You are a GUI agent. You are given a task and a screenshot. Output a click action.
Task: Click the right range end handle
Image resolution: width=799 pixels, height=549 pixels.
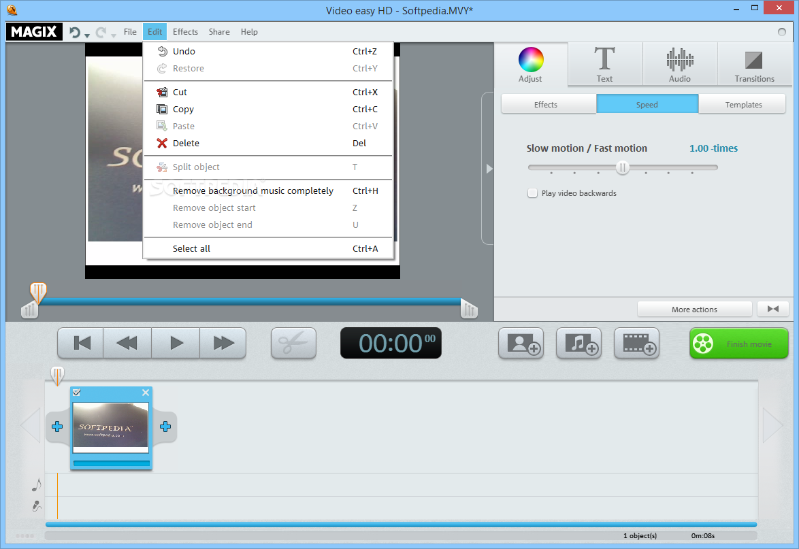(469, 309)
